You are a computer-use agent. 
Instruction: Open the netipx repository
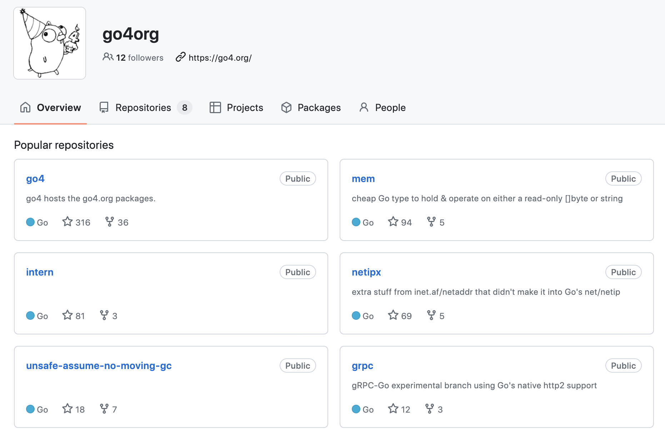pyautogui.click(x=366, y=272)
